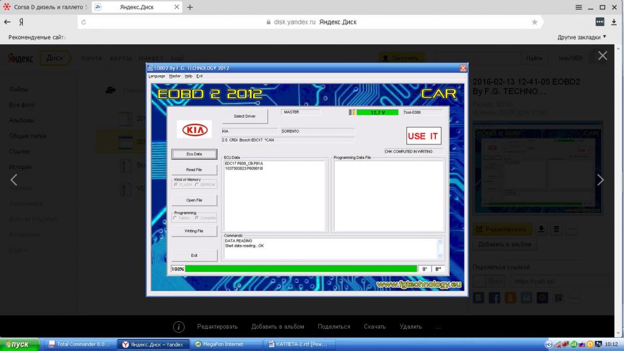Click the text 'EDC17 P609_CB.P81A'
The width and height of the screenshot is (624, 351).
(244, 163)
